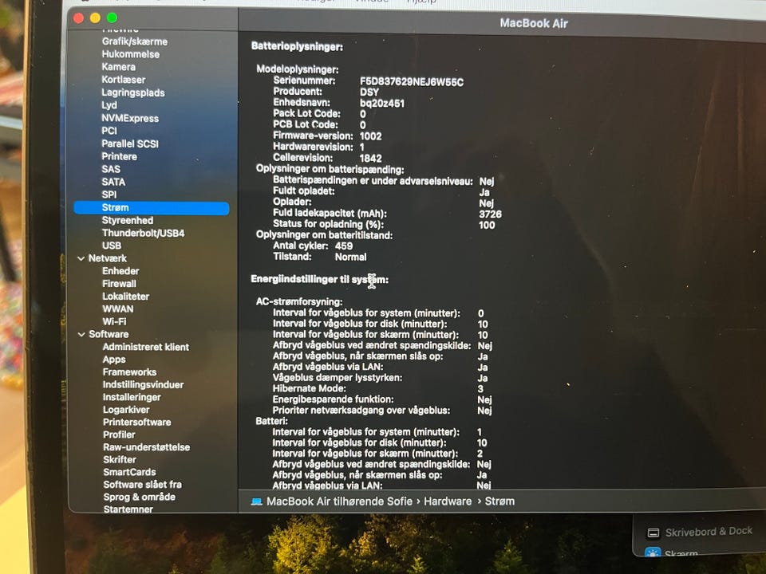
Task: Open Installeringer entry
Action: click(x=132, y=397)
